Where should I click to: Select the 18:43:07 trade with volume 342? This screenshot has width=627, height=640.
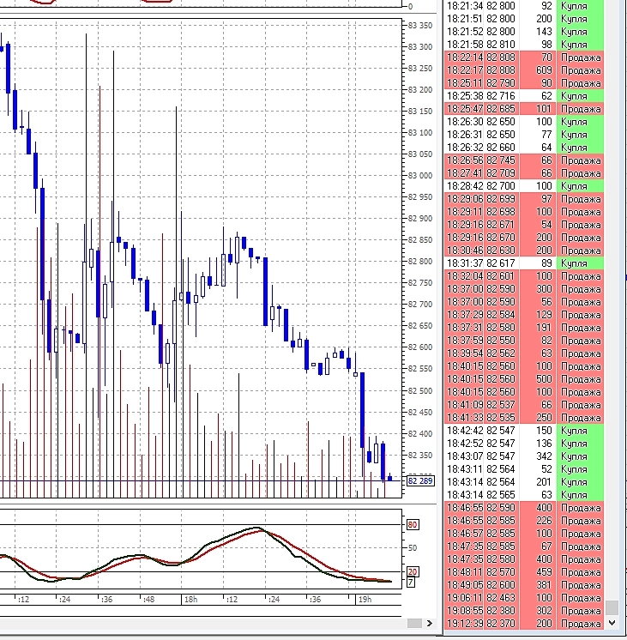[525, 456]
